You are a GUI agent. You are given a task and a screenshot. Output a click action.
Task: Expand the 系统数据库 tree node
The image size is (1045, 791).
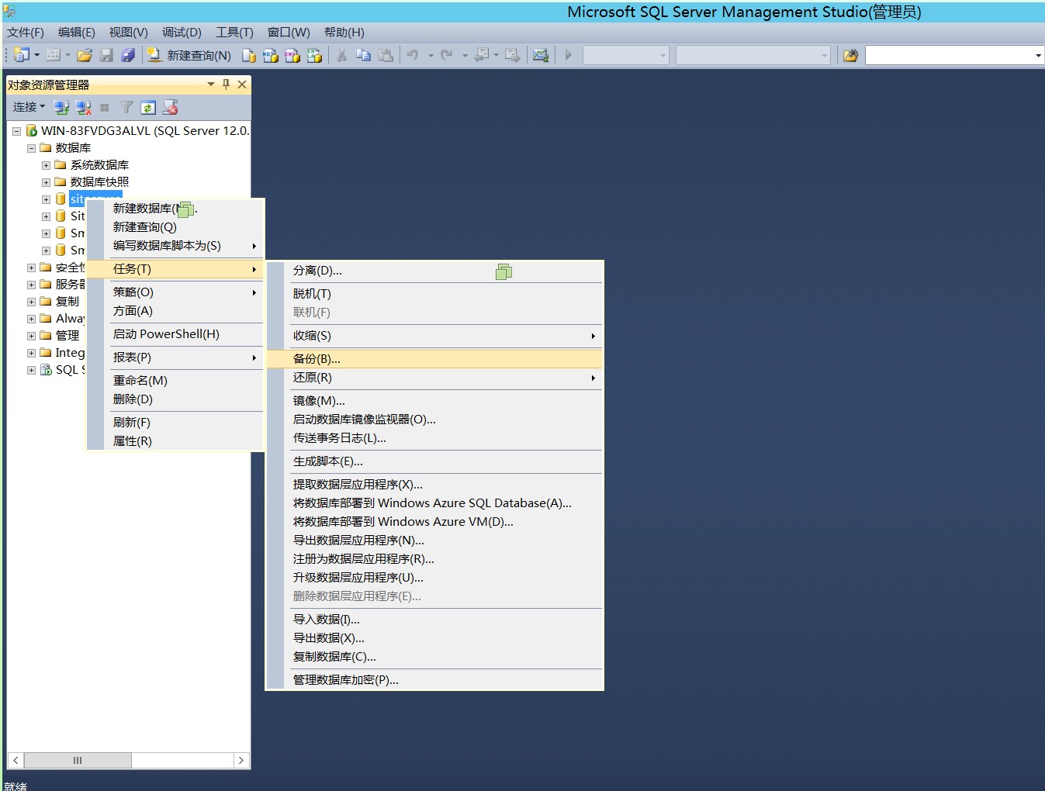point(45,164)
